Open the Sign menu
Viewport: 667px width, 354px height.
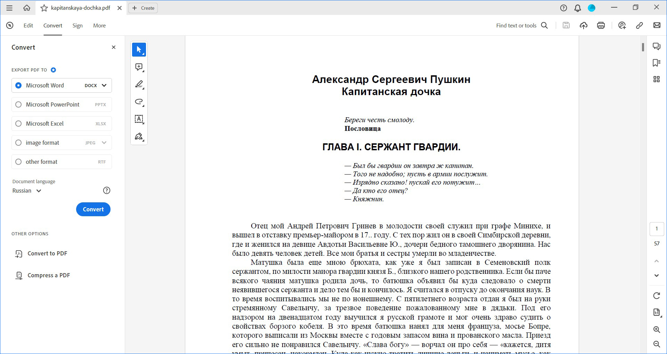[78, 25]
